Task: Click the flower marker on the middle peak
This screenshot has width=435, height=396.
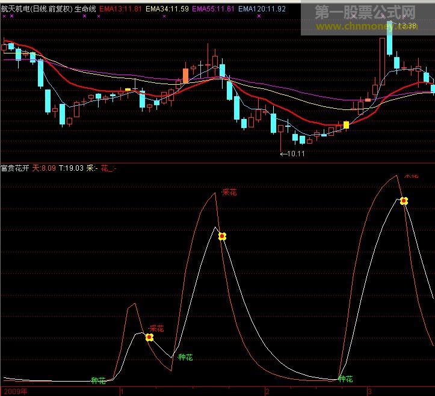Action: pyautogui.click(x=222, y=236)
